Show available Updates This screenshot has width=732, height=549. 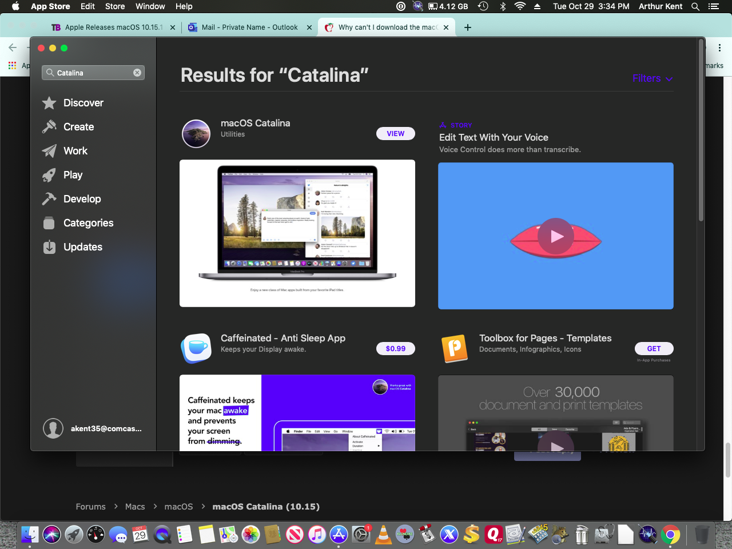click(x=72, y=247)
